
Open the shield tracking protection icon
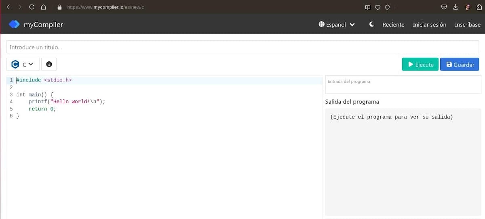pyautogui.click(x=387, y=7)
